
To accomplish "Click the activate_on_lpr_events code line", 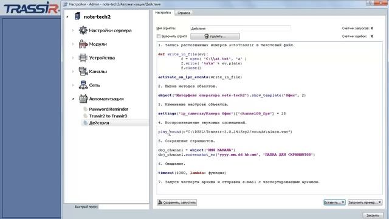I will click(200, 77).
